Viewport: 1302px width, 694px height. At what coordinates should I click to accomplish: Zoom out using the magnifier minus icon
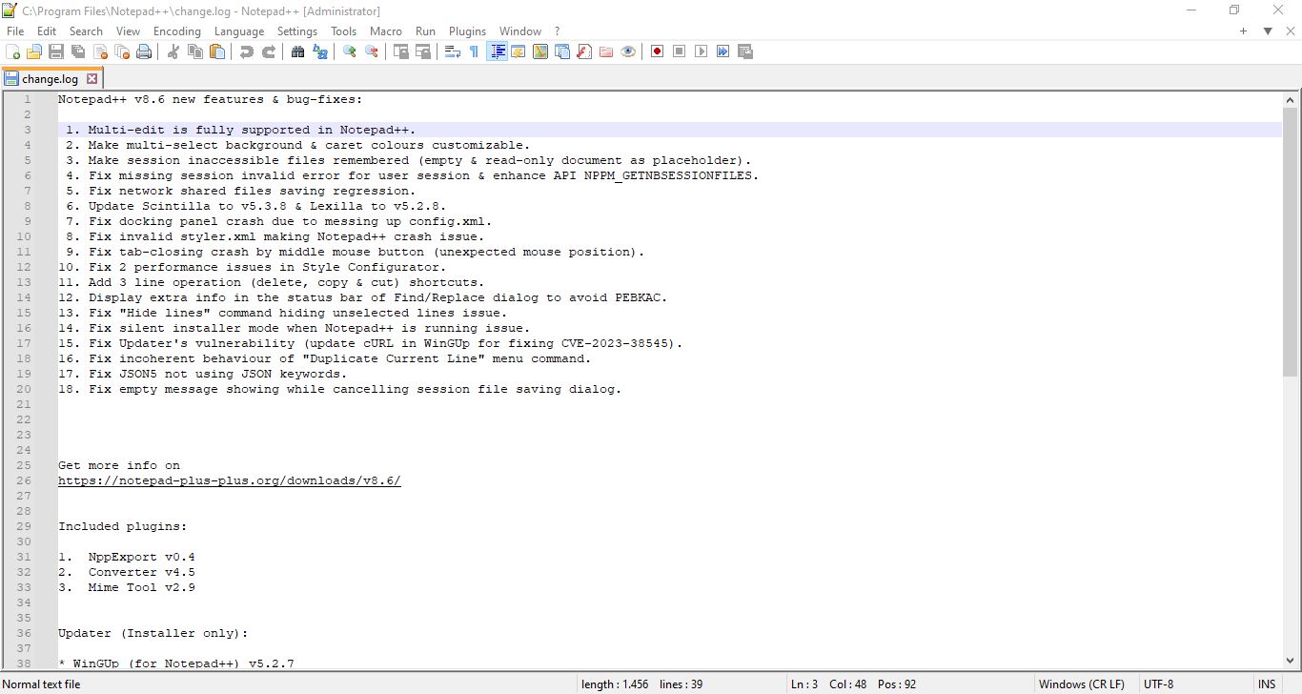click(372, 51)
